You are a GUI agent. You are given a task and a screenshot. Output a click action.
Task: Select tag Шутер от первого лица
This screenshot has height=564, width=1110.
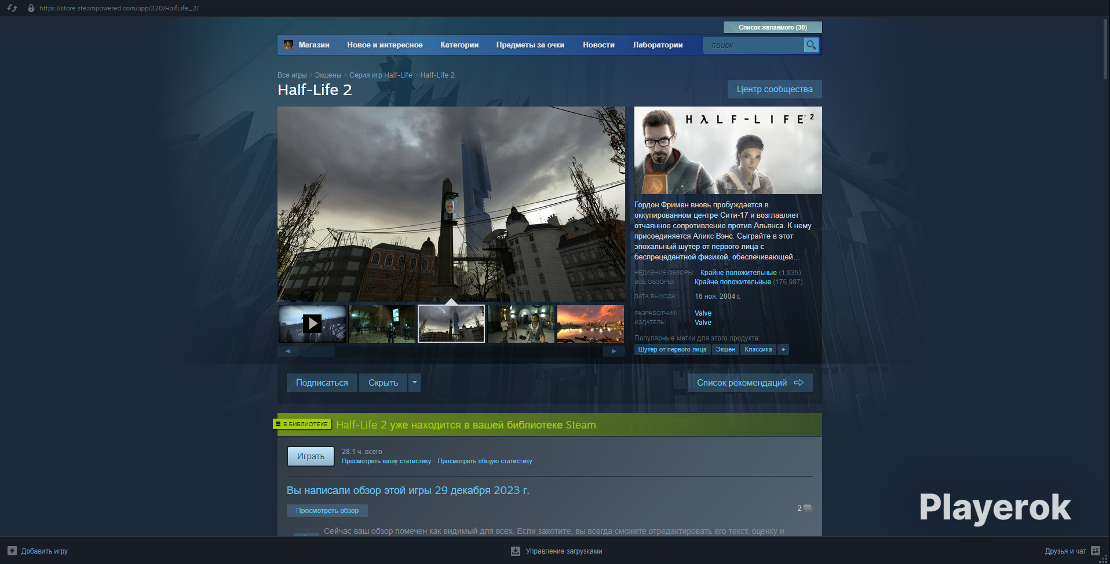click(x=672, y=349)
